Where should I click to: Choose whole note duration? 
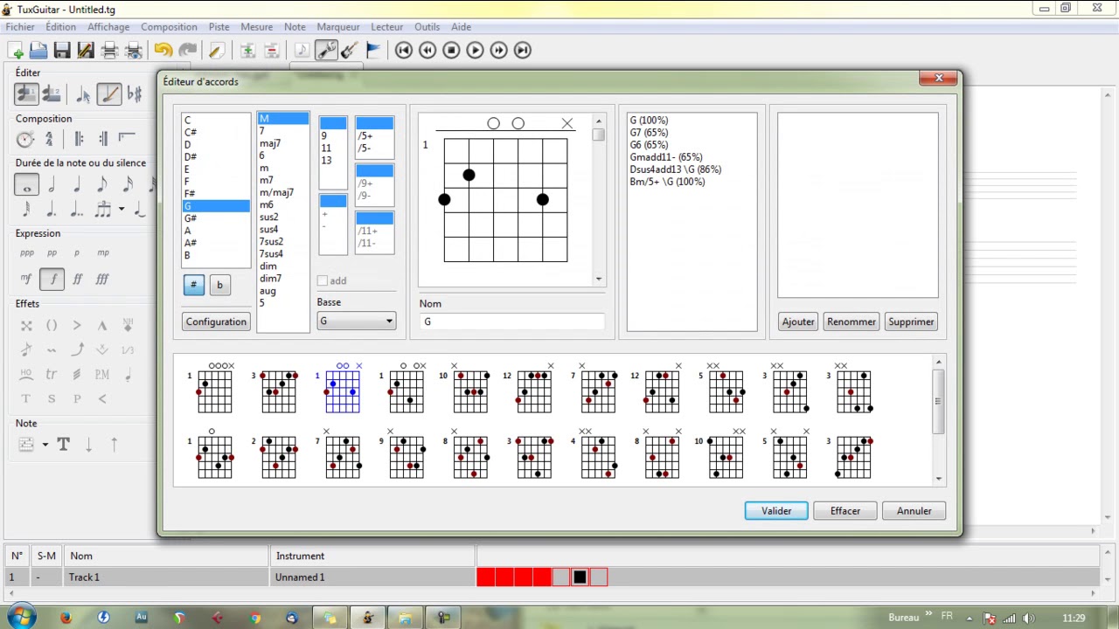(x=26, y=184)
